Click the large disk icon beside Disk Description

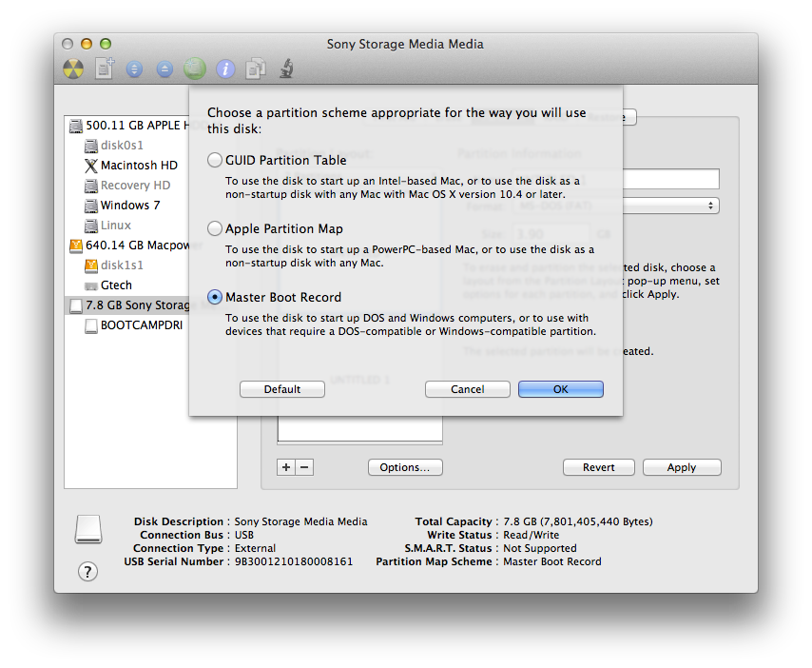pos(88,529)
